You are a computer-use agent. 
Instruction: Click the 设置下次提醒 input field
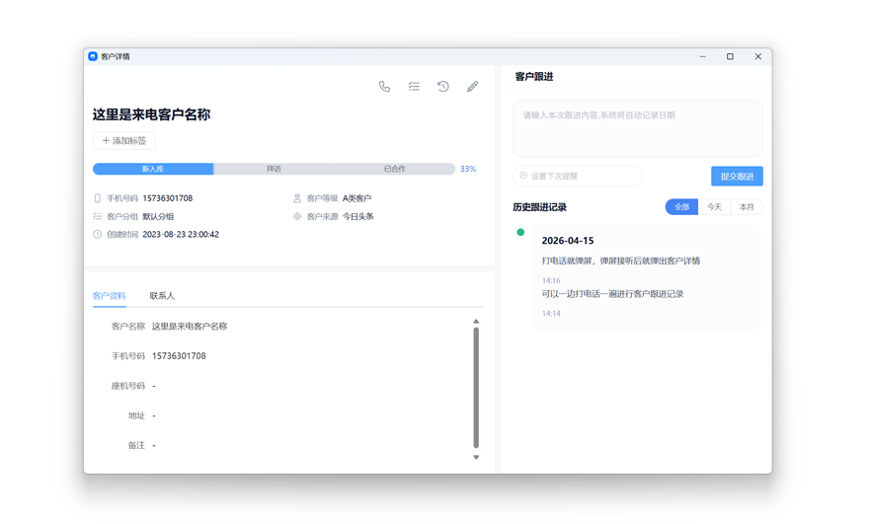pos(579,176)
